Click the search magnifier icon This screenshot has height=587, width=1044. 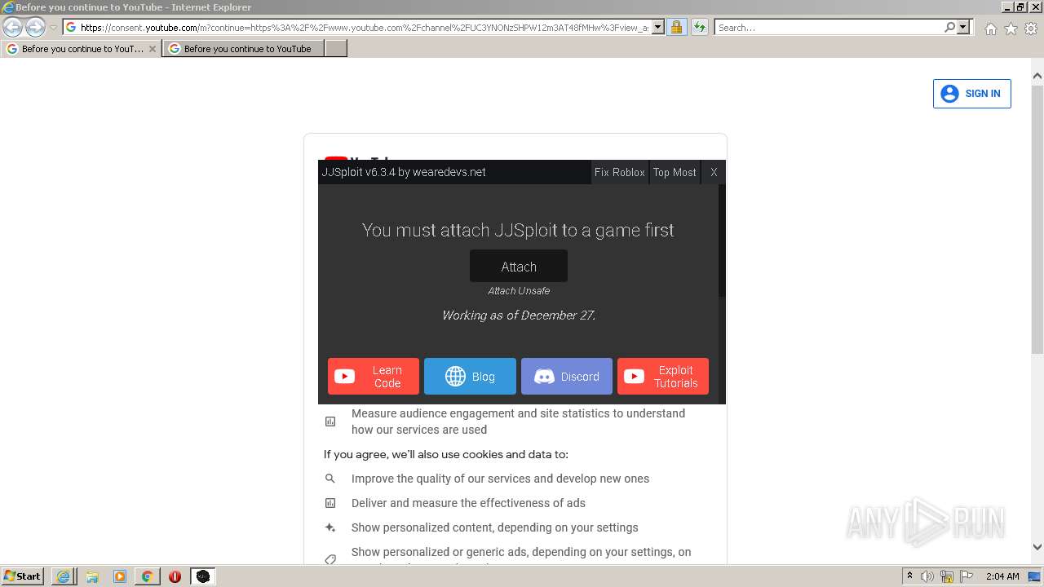949,27
